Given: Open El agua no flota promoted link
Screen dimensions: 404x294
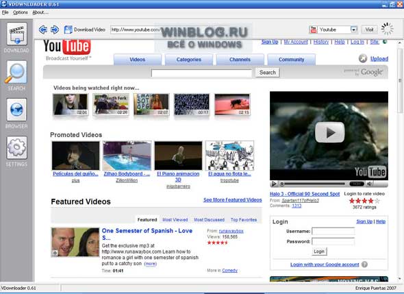Looking at the screenshot, I should tap(229, 174).
